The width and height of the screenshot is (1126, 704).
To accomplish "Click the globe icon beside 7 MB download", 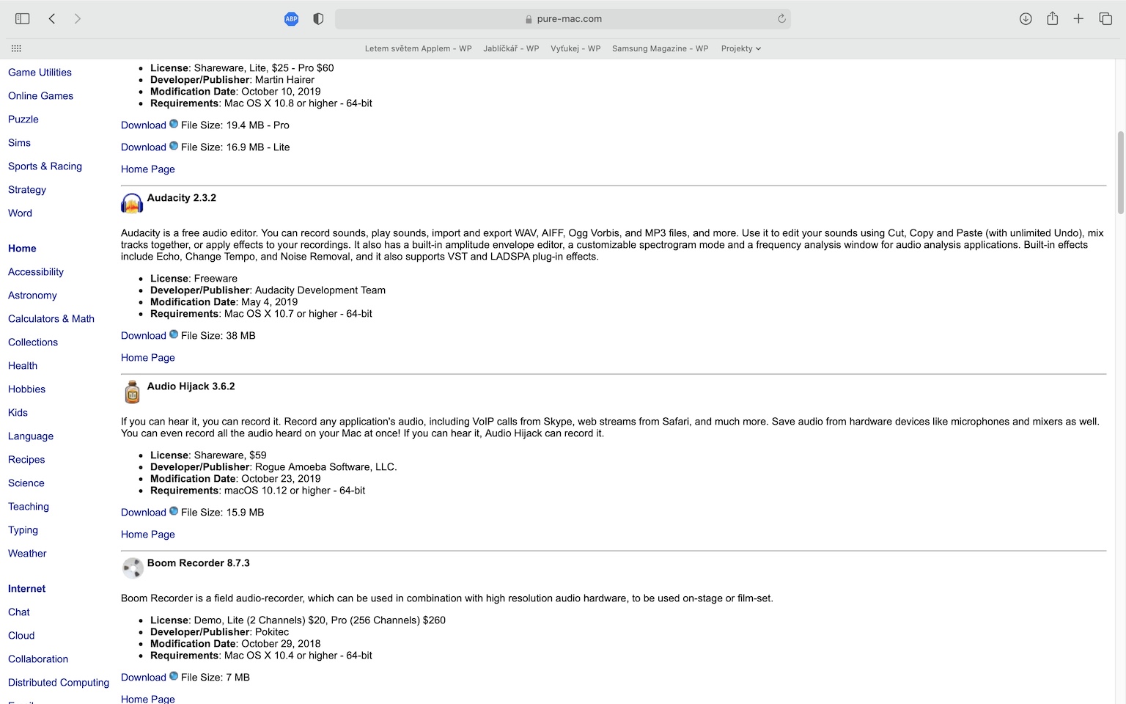I will click(174, 676).
